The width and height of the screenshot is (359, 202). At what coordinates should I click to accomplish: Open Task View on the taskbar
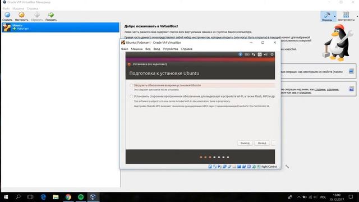(30, 197)
